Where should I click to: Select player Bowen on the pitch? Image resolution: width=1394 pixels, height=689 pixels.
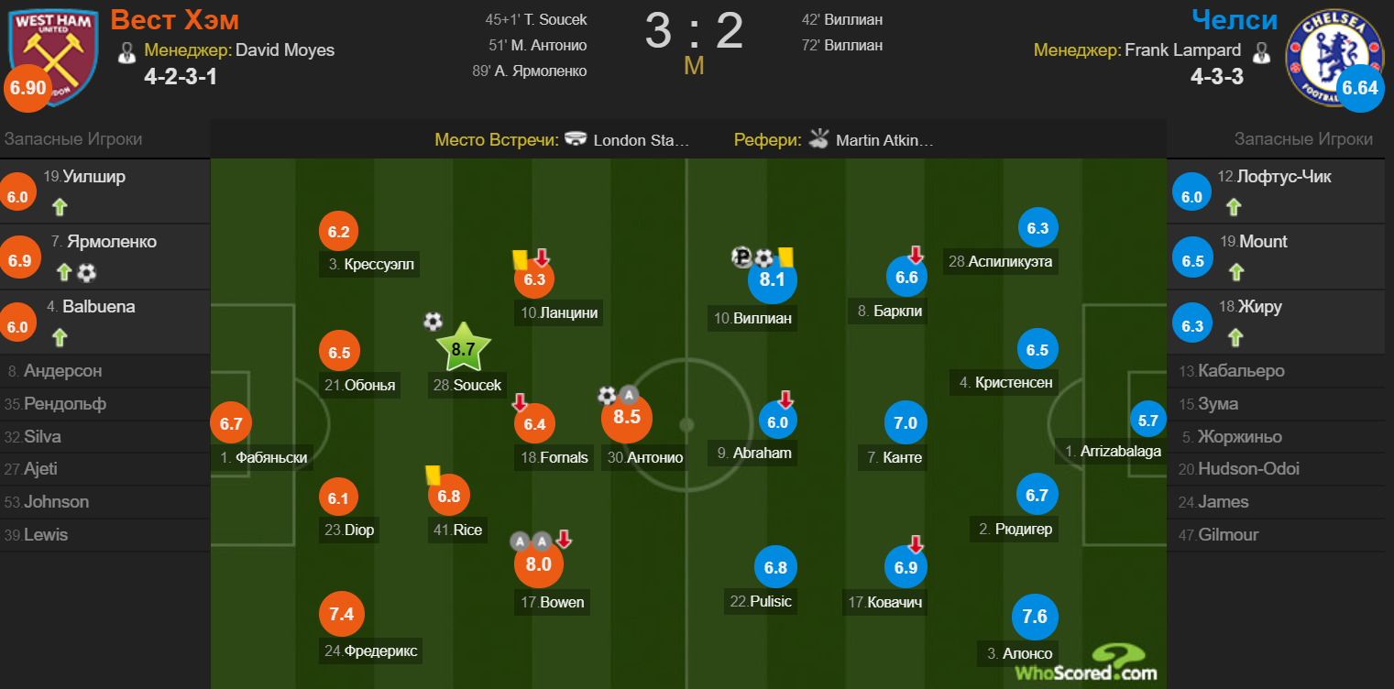(x=563, y=603)
